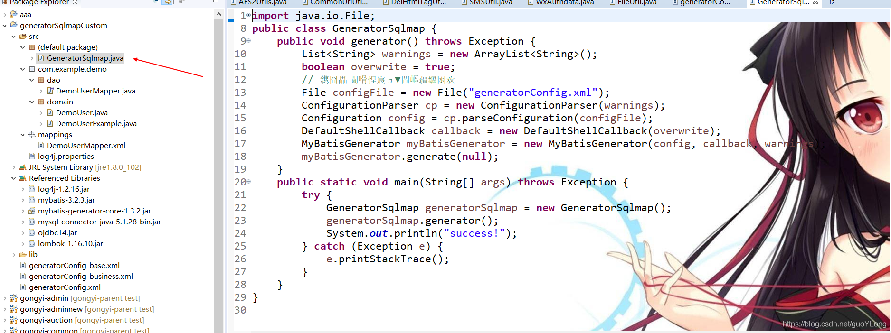Toggle Link with Editor in Package Explorer

tap(167, 2)
